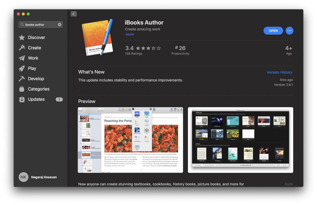
Task: Click the Updates download icon
Action: point(22,99)
